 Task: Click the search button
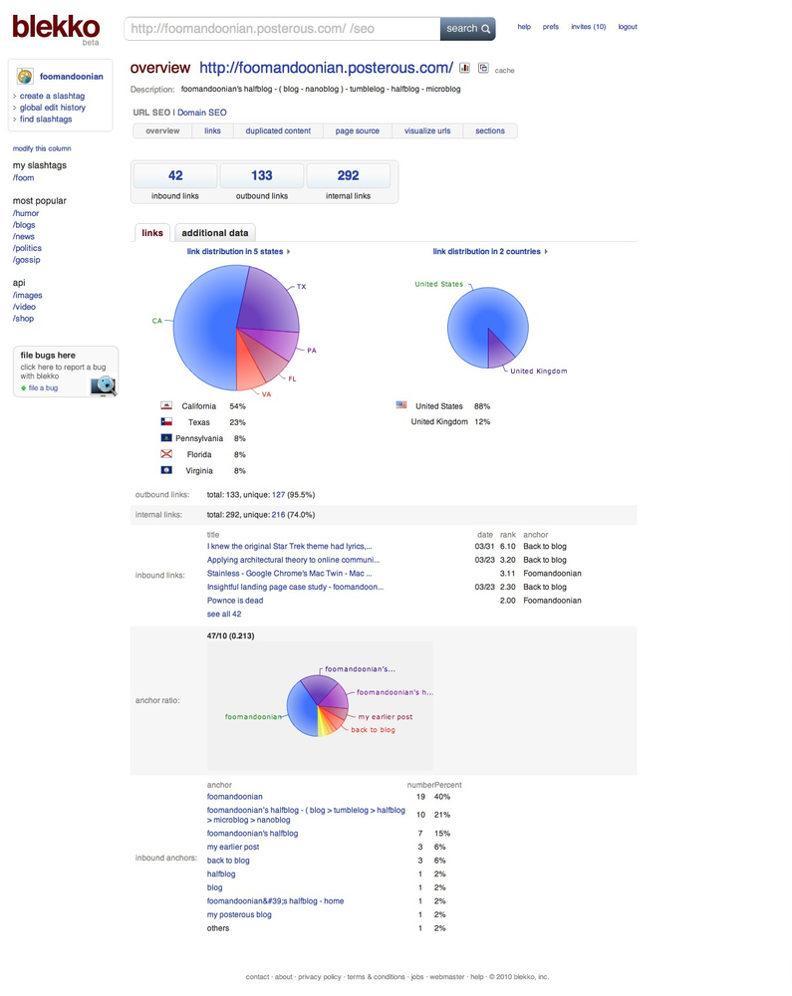467,29
